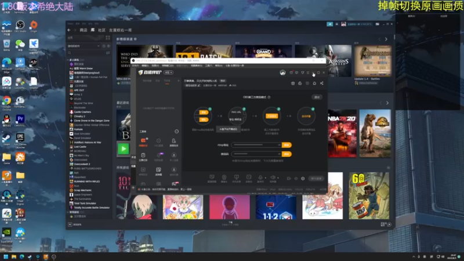This screenshot has height=261, width=464.
Task: Click Steam library search magnifier
Action: (70, 53)
